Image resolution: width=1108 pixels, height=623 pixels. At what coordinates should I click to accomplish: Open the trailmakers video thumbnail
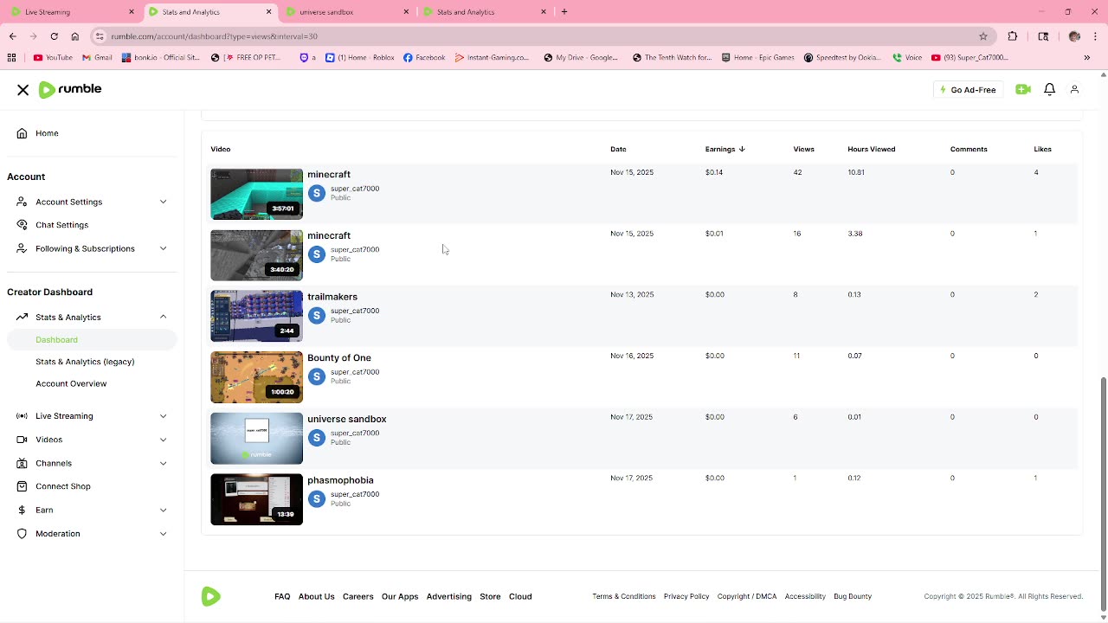point(256,316)
